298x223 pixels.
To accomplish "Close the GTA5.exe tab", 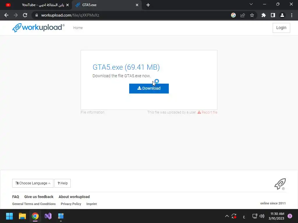I will (x=137, y=5).
